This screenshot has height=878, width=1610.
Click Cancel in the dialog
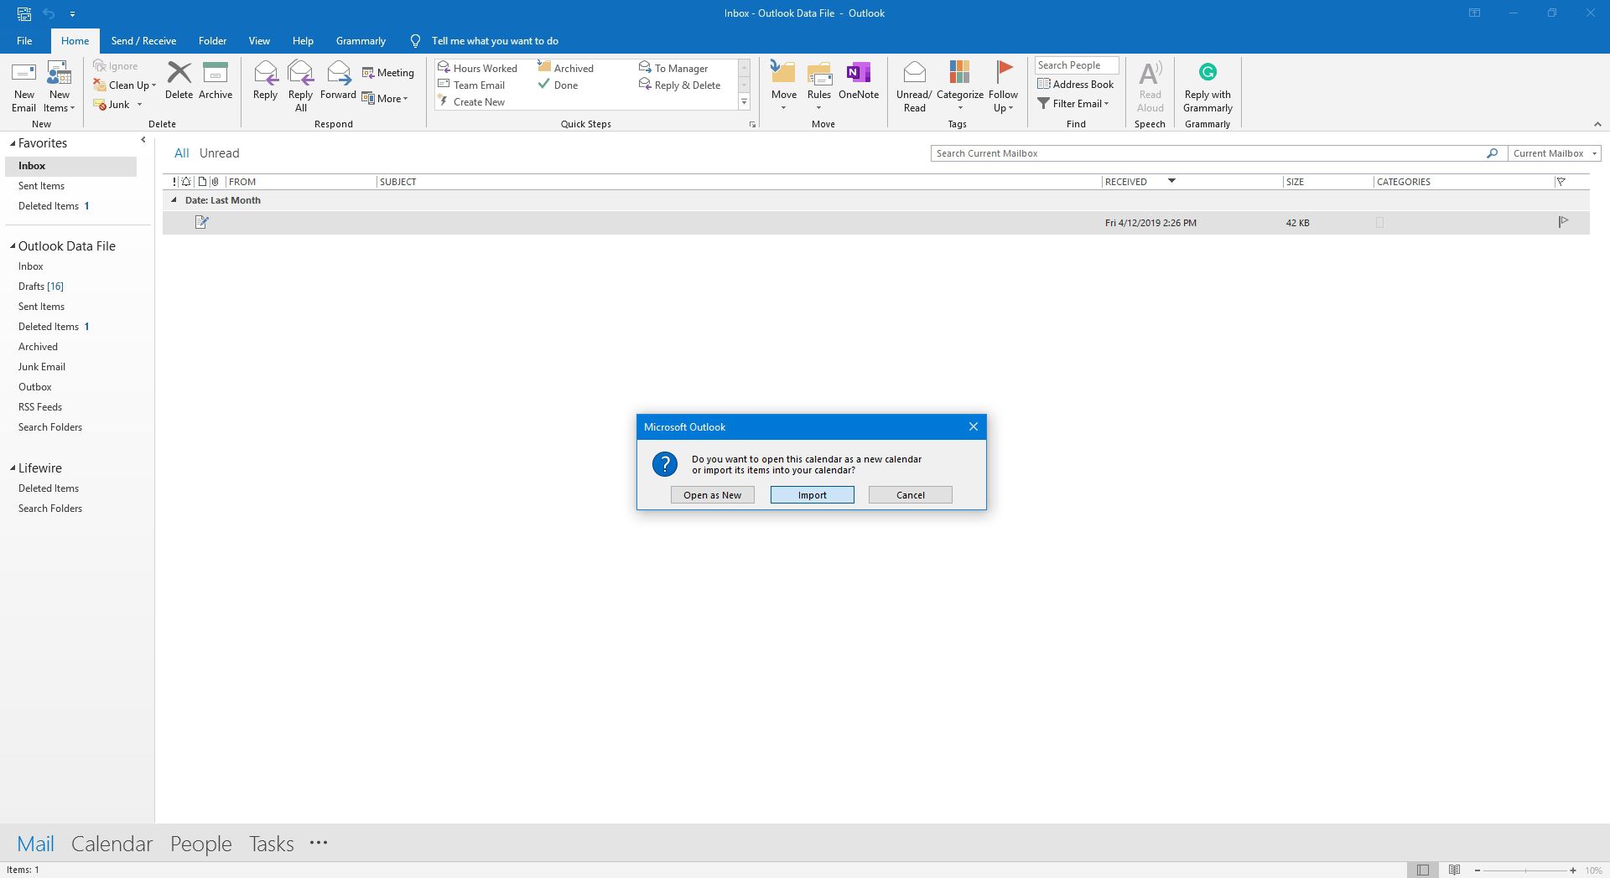910,495
